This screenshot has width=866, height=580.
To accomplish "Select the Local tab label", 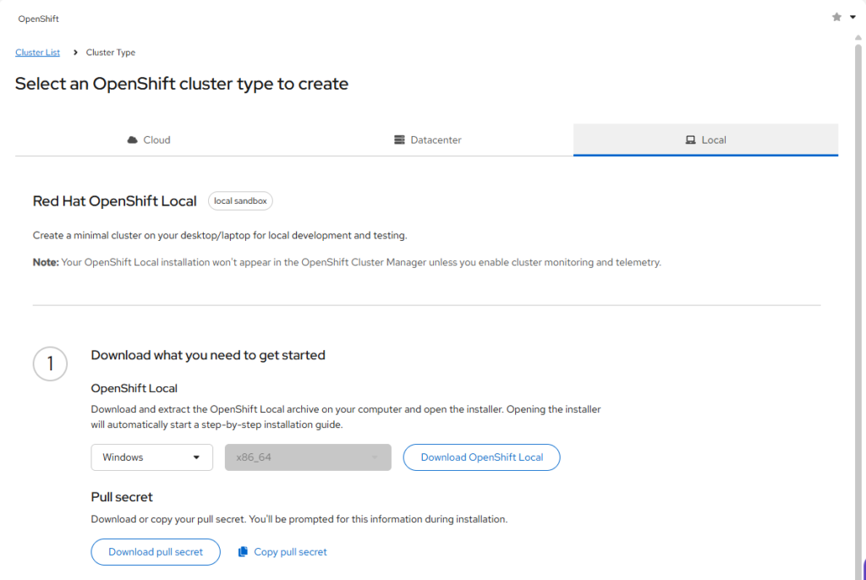I will tap(714, 140).
